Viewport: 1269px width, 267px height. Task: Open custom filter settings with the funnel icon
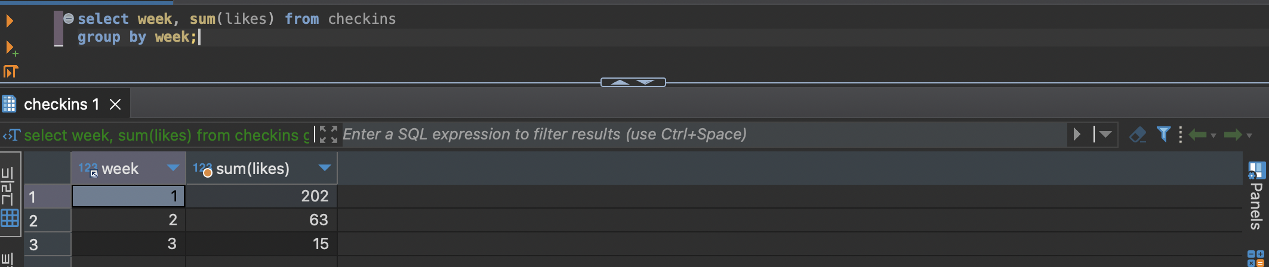tap(1163, 135)
